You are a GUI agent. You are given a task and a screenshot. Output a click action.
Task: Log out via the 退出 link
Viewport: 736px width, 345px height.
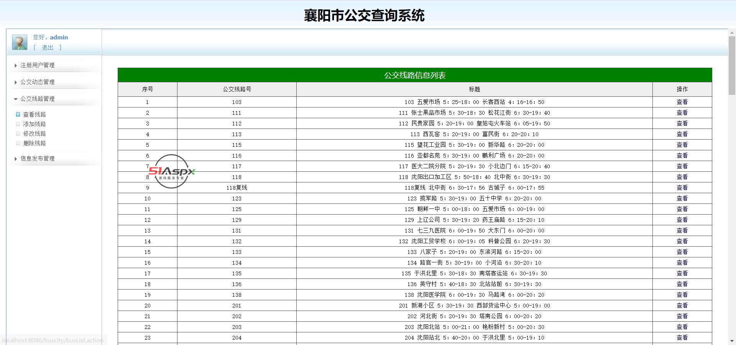(48, 48)
